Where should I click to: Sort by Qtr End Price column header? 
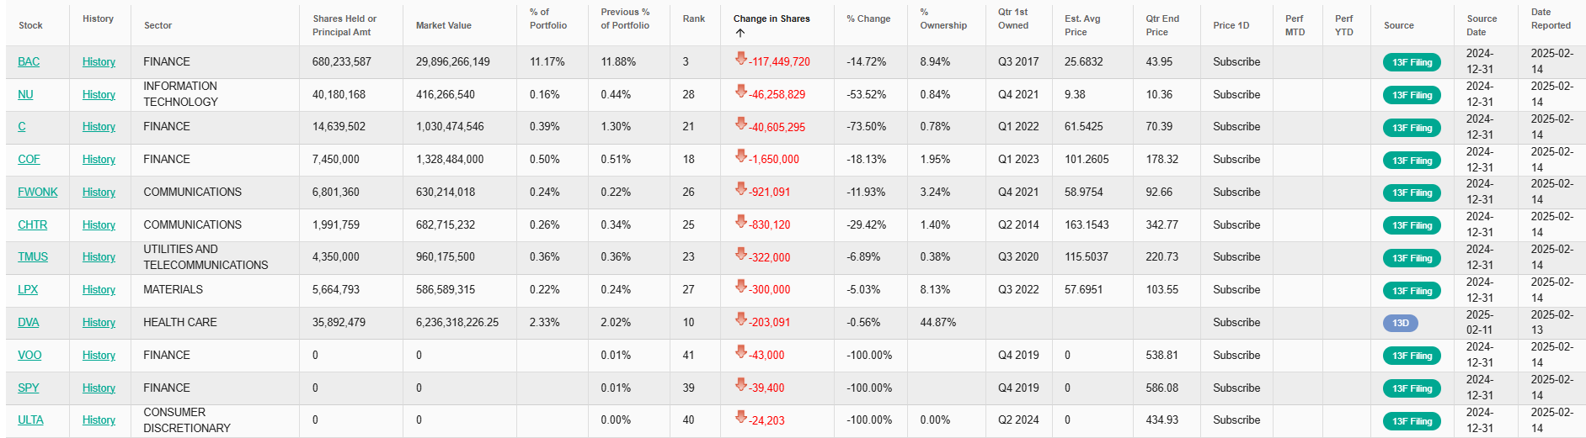(x=1162, y=25)
